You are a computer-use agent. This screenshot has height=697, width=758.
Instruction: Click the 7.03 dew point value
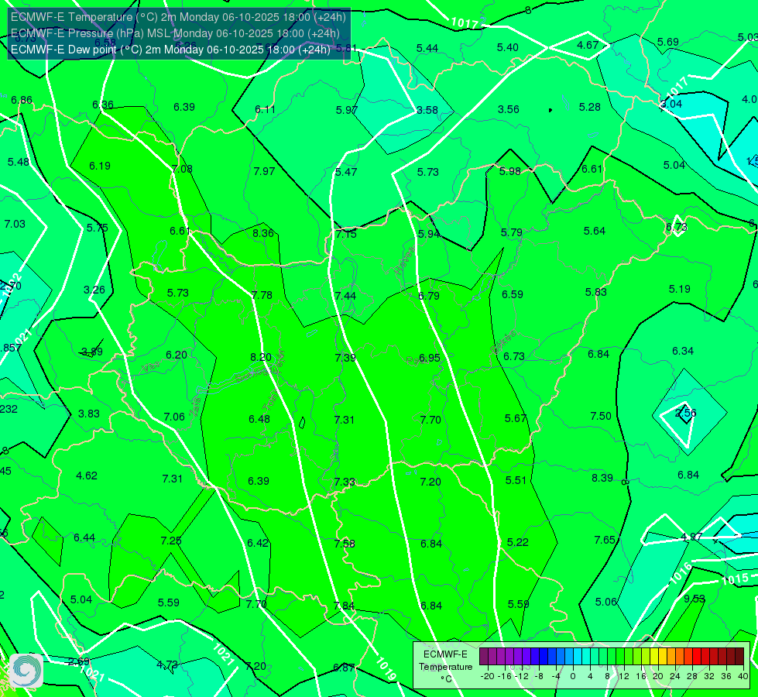tap(15, 224)
